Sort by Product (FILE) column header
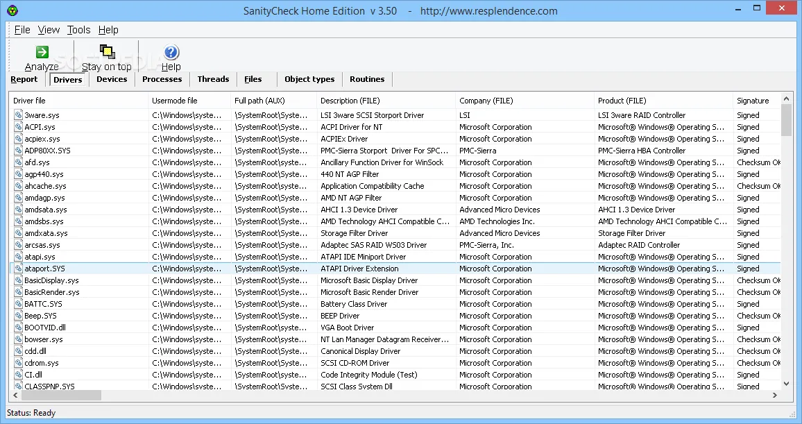The height and width of the screenshot is (424, 802). coord(663,101)
